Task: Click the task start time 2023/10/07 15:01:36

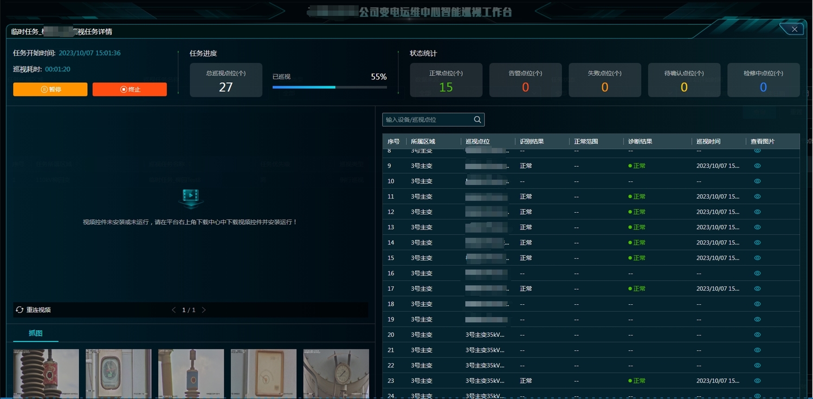Action: click(89, 53)
